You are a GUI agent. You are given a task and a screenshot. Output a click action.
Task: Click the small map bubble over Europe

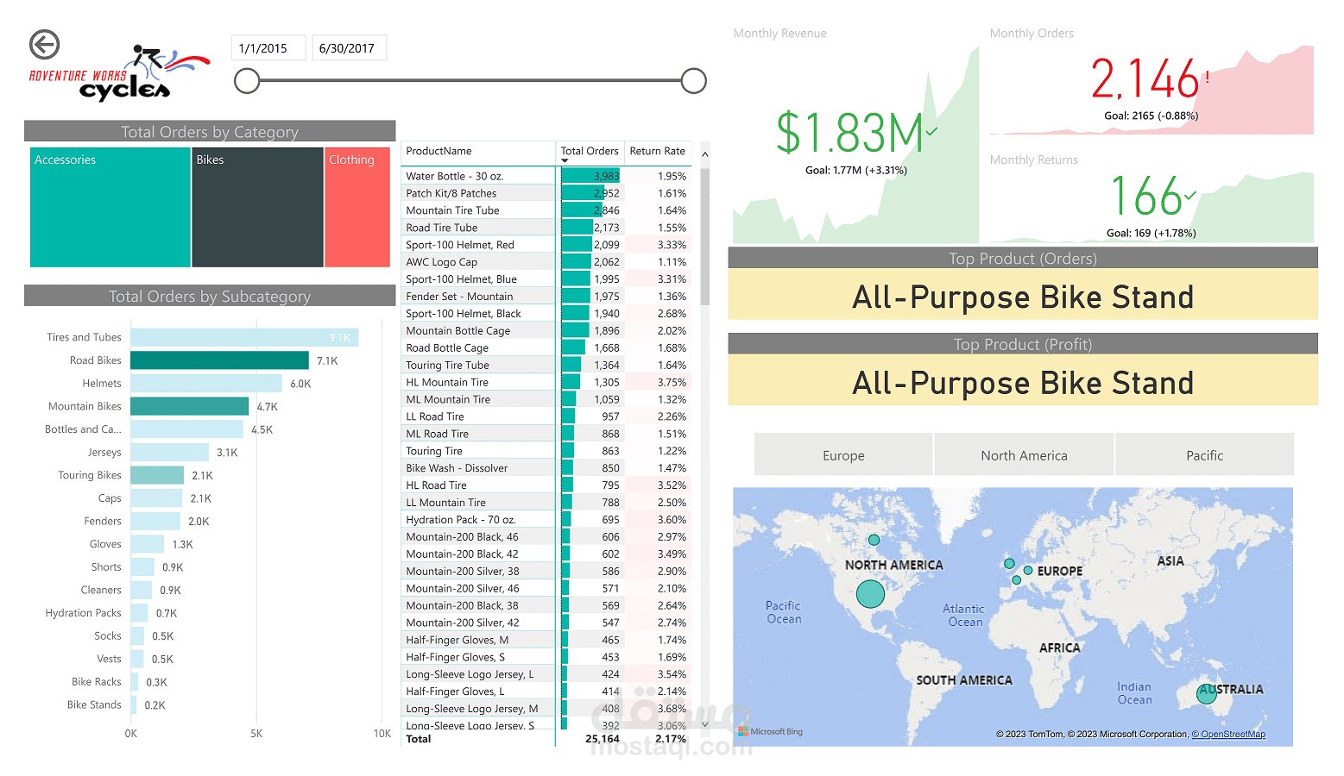tap(1027, 570)
